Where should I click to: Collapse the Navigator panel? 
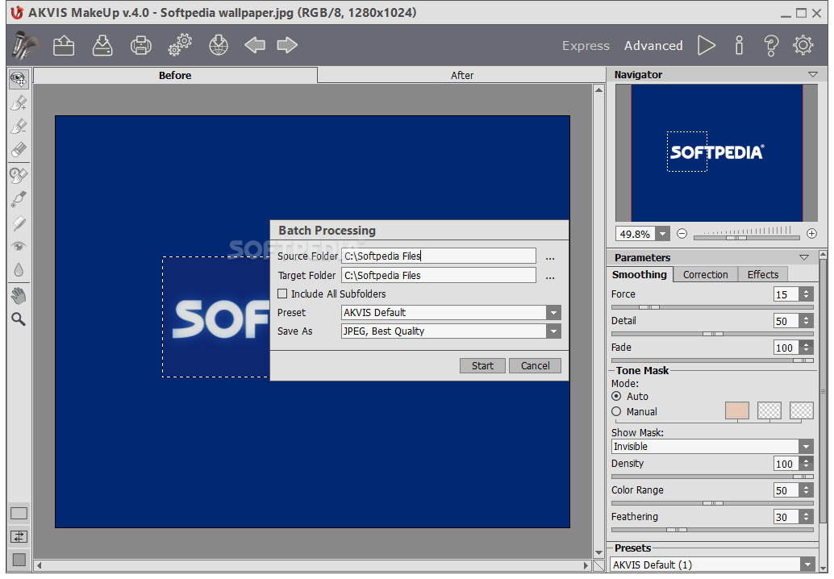click(x=813, y=74)
